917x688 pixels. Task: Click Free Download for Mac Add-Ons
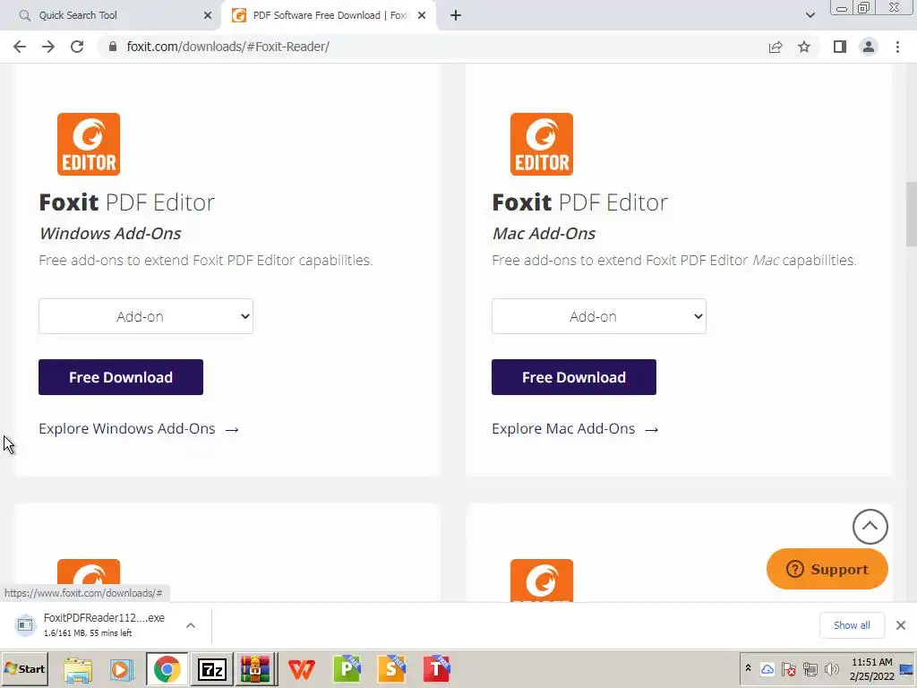574,377
